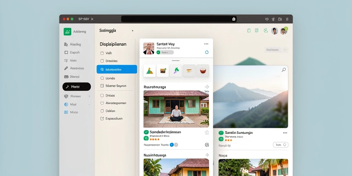
Task: Open the yellow house photo under Nusinhauargs
Action: pyautogui.click(x=176, y=167)
